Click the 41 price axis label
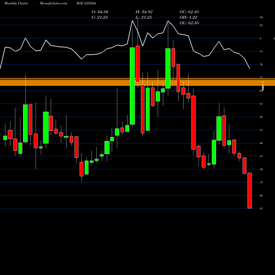275x275 pixels. coord(261,156)
